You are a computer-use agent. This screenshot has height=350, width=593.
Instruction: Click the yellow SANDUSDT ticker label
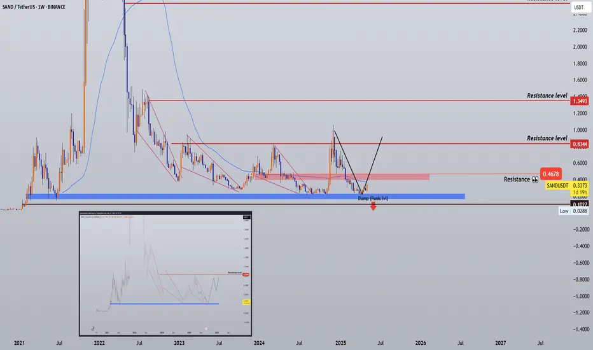(x=557, y=186)
